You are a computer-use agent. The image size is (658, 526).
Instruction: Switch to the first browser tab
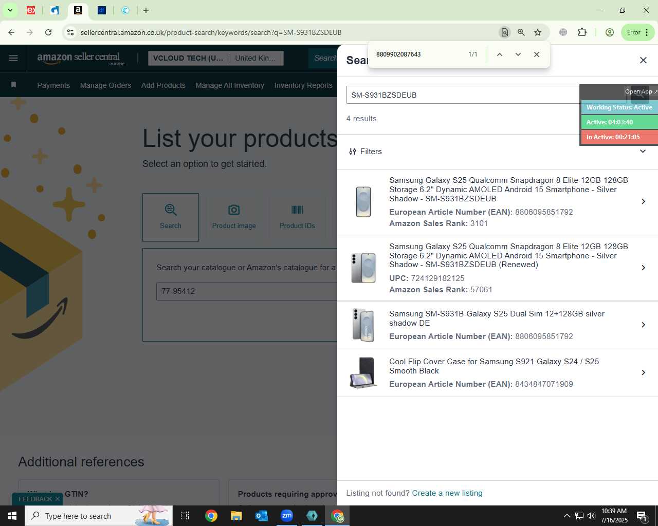point(31,10)
